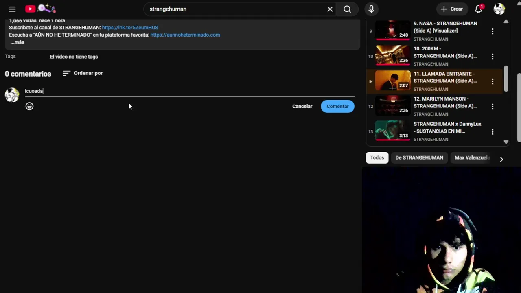
Task: Open the 12. MARILYN MANSON title
Action: [x=445, y=102]
